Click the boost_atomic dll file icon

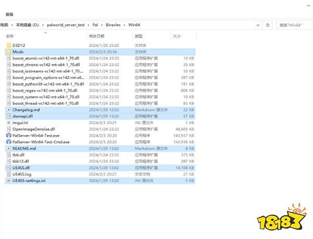click(8, 58)
